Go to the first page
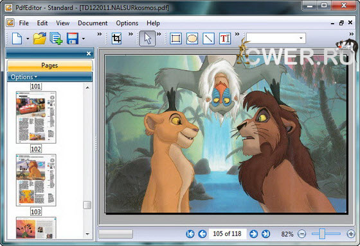 (x=190, y=234)
